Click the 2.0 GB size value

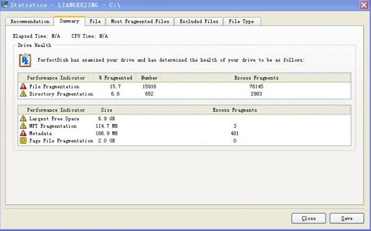(107, 141)
